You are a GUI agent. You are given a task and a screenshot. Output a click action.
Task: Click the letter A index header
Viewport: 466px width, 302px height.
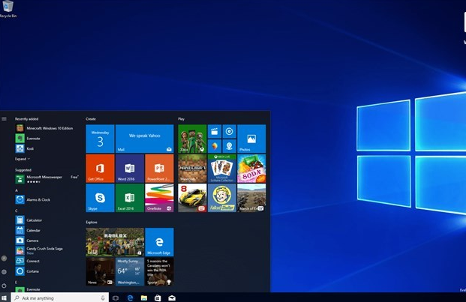point(17,190)
